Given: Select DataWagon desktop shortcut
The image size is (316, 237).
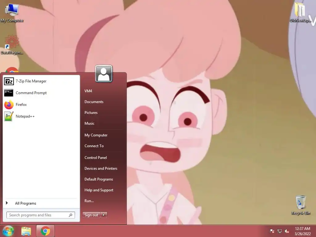Looking at the screenshot, I should click(x=12, y=45).
